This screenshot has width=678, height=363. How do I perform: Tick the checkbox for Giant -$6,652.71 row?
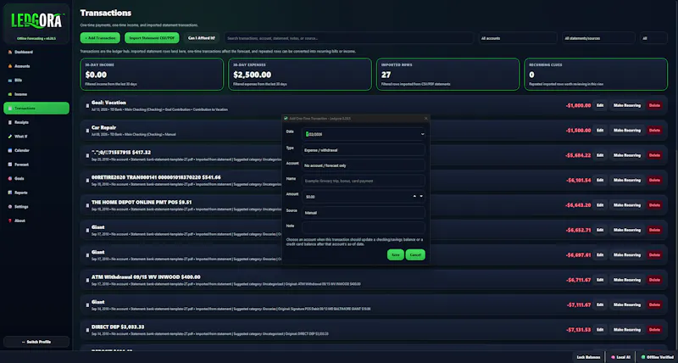pyautogui.click(x=87, y=230)
